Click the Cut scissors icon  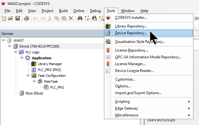(50, 18)
